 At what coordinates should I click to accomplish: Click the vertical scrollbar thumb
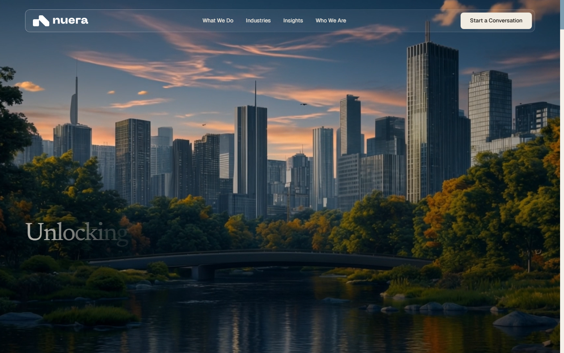point(562,15)
